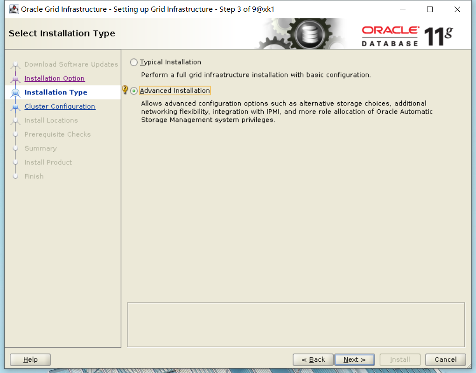Click the Advanced Installation description paragraph
This screenshot has width=476, height=373.
pos(287,112)
